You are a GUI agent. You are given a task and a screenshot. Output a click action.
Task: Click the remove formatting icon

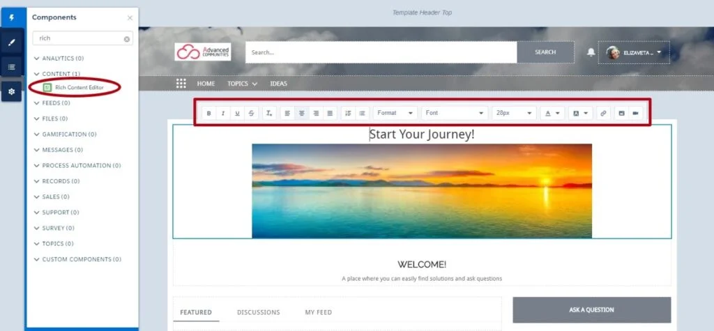coord(269,113)
